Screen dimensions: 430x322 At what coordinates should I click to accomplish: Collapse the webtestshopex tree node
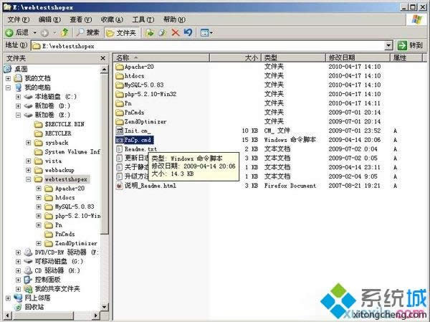tap(28, 179)
